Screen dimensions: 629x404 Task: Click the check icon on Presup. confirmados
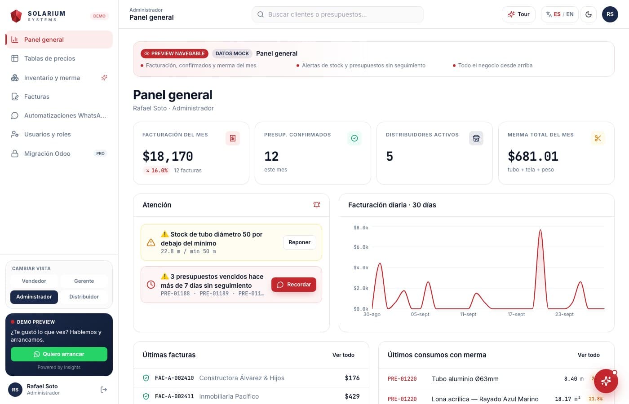354,138
